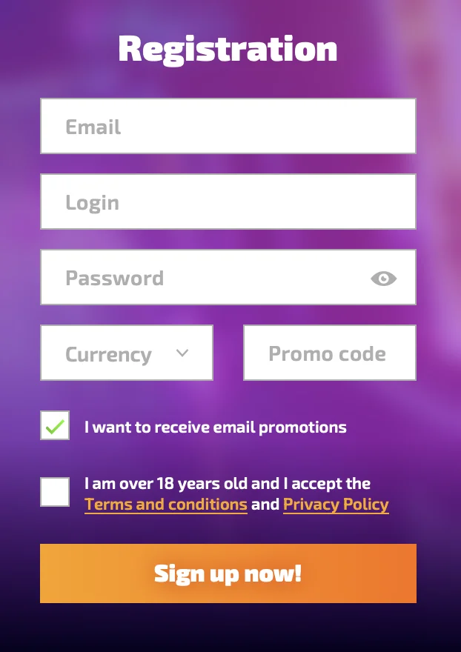
Task: Click the Registration heading
Action: click(x=228, y=49)
